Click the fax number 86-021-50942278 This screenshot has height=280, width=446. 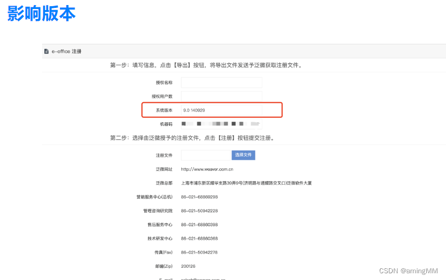point(199,253)
